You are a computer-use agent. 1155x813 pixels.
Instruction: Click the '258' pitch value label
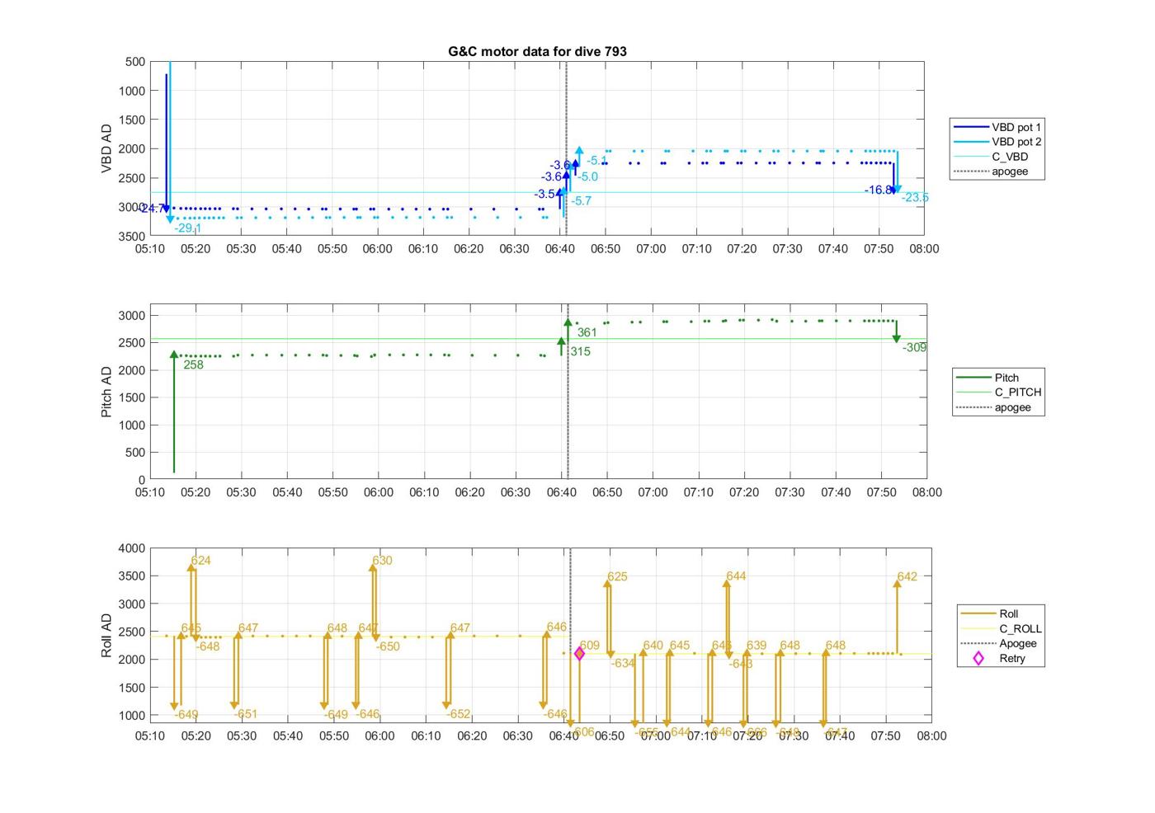(x=193, y=365)
